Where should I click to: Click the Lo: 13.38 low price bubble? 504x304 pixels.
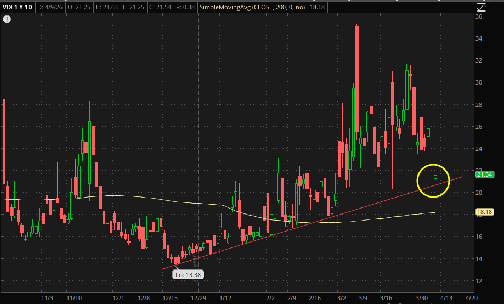coord(188,275)
